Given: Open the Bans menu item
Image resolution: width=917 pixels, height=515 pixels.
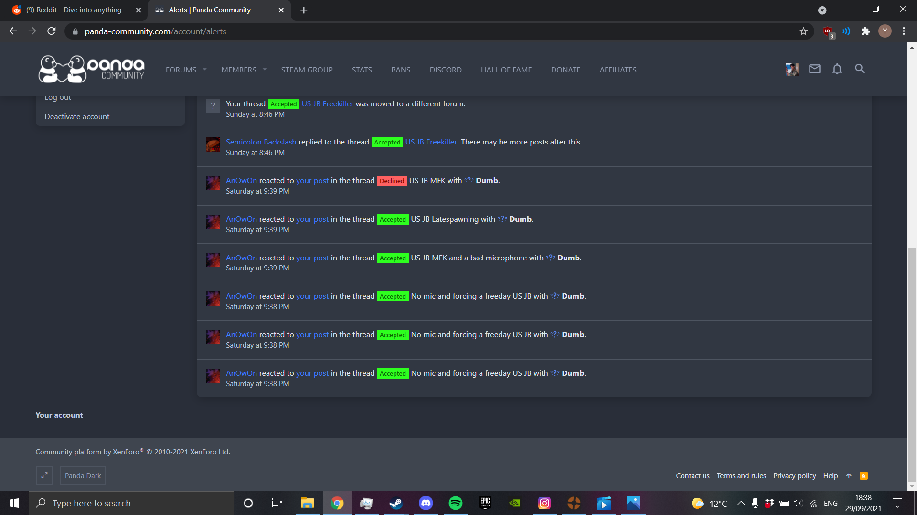Looking at the screenshot, I should pyautogui.click(x=400, y=70).
